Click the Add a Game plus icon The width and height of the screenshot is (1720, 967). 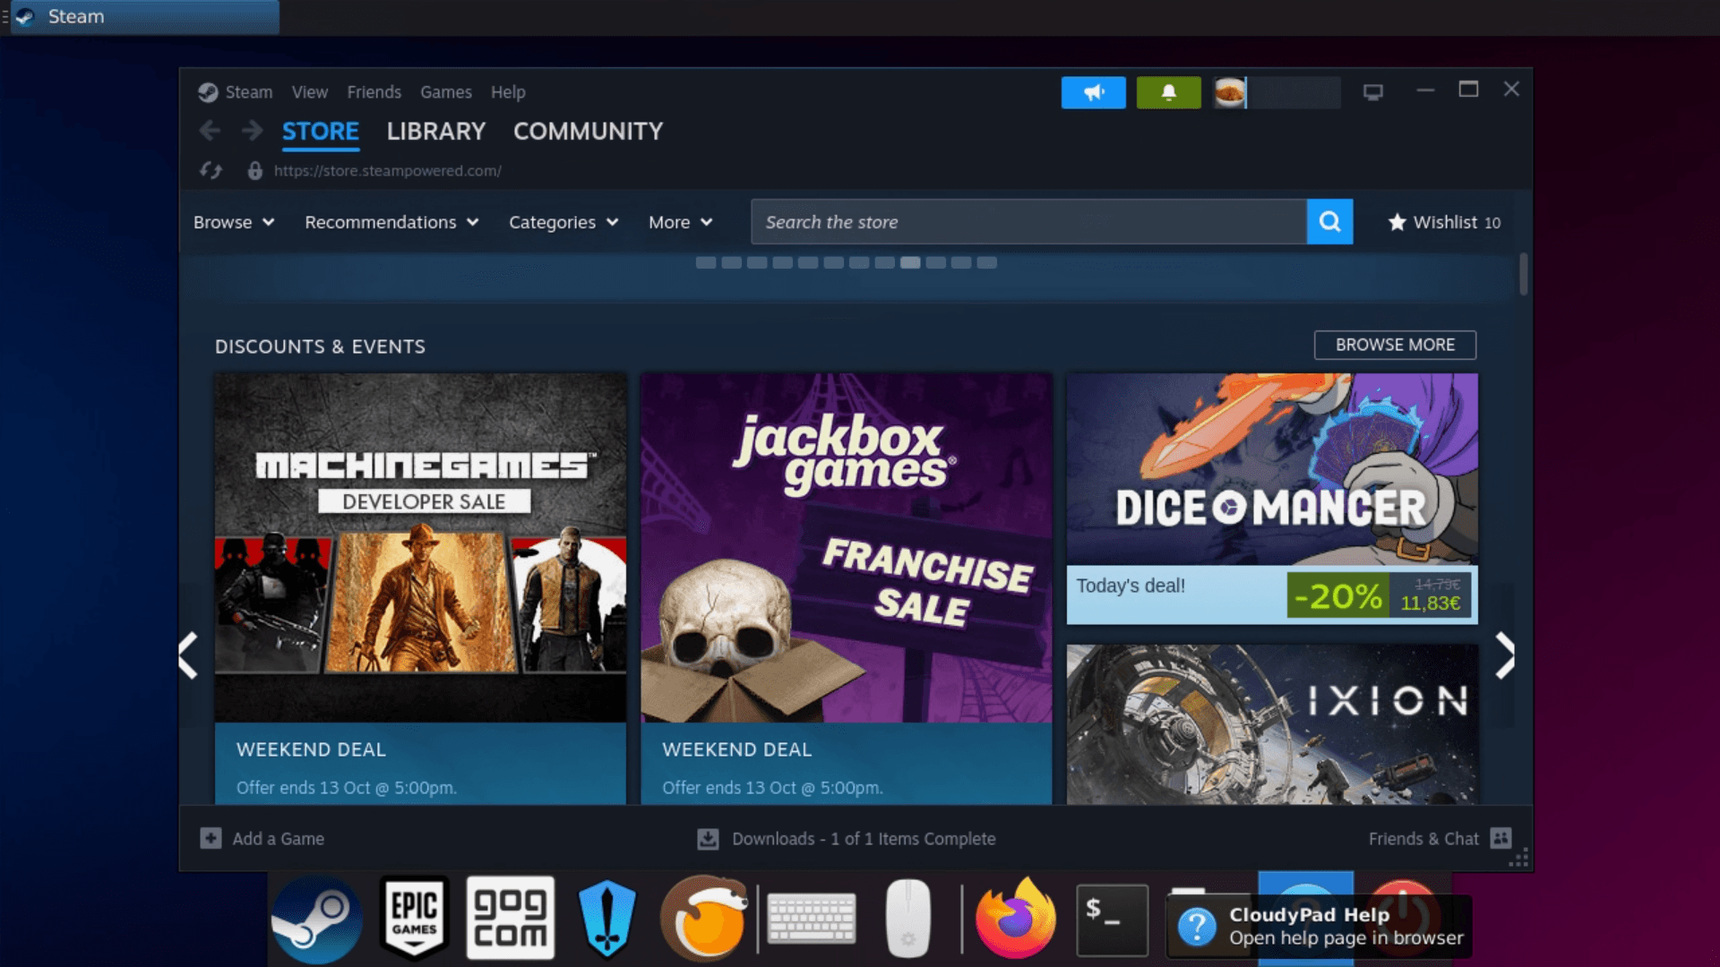[211, 838]
